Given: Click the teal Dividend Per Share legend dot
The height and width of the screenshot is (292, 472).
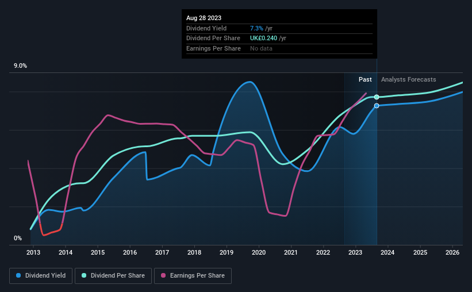Looking at the screenshot, I should pyautogui.click(x=84, y=275).
